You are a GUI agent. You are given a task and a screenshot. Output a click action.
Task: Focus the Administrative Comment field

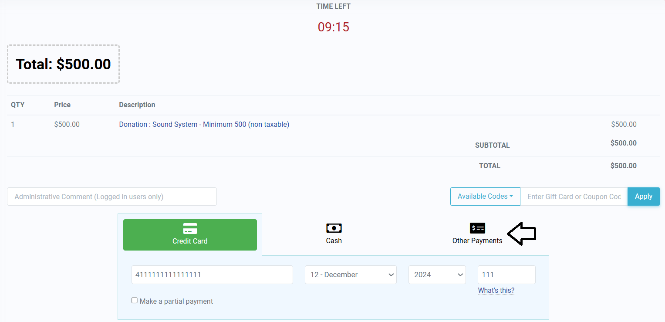(x=112, y=197)
